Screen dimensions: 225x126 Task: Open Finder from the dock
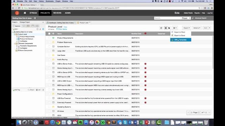19,122
